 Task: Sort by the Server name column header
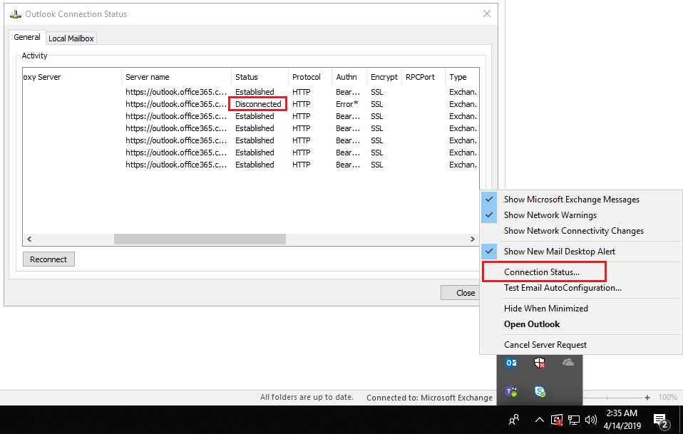click(x=176, y=77)
